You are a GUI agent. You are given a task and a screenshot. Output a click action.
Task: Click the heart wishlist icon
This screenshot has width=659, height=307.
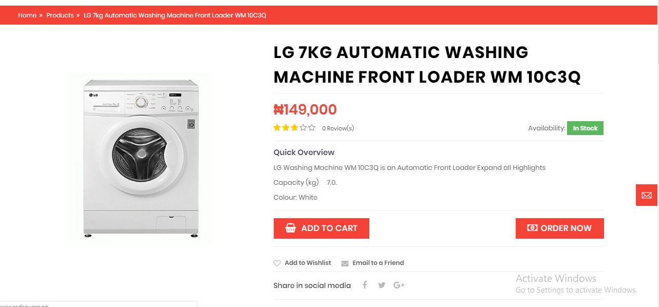277,263
